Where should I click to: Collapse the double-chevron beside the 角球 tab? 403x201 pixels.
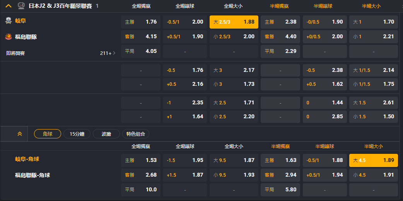pos(20,134)
